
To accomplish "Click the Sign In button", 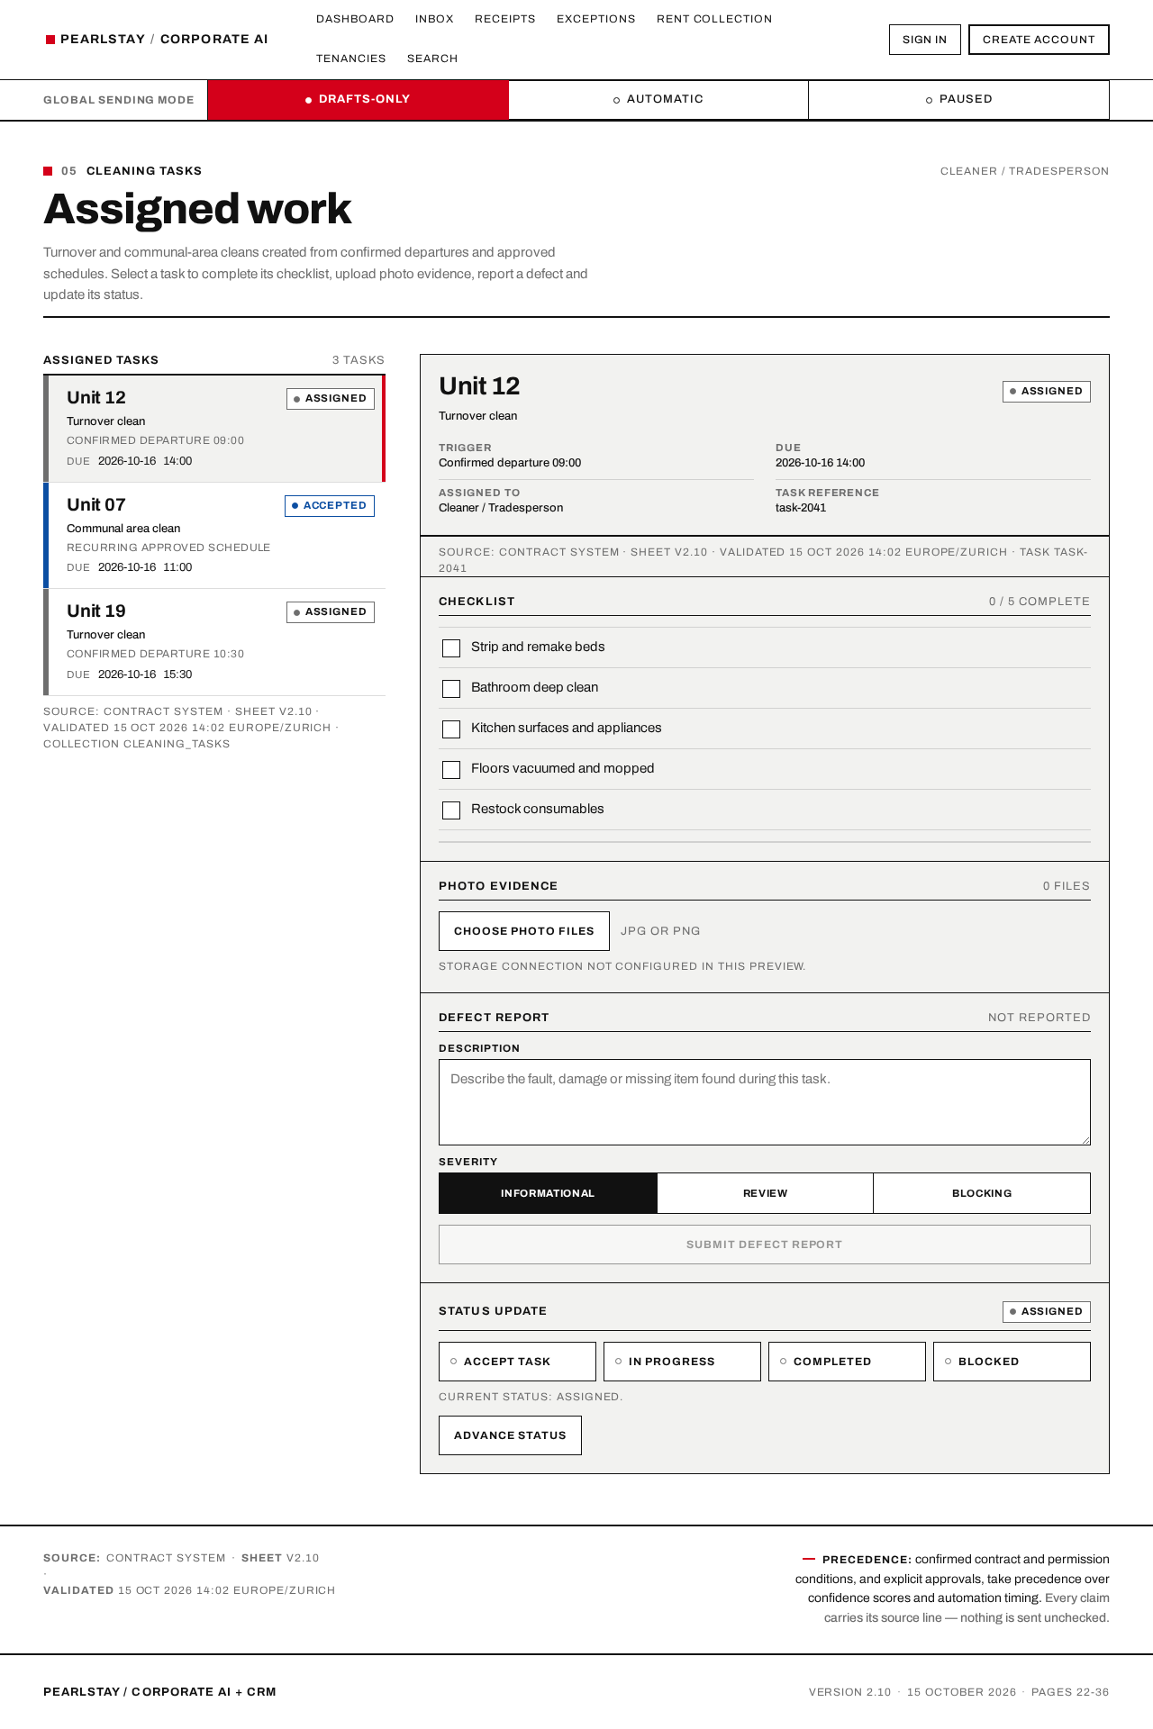I will (925, 40).
